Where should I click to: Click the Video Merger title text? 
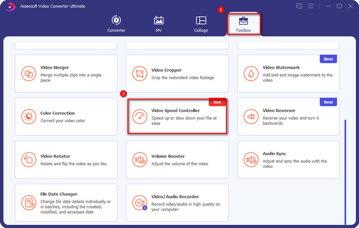(x=55, y=68)
